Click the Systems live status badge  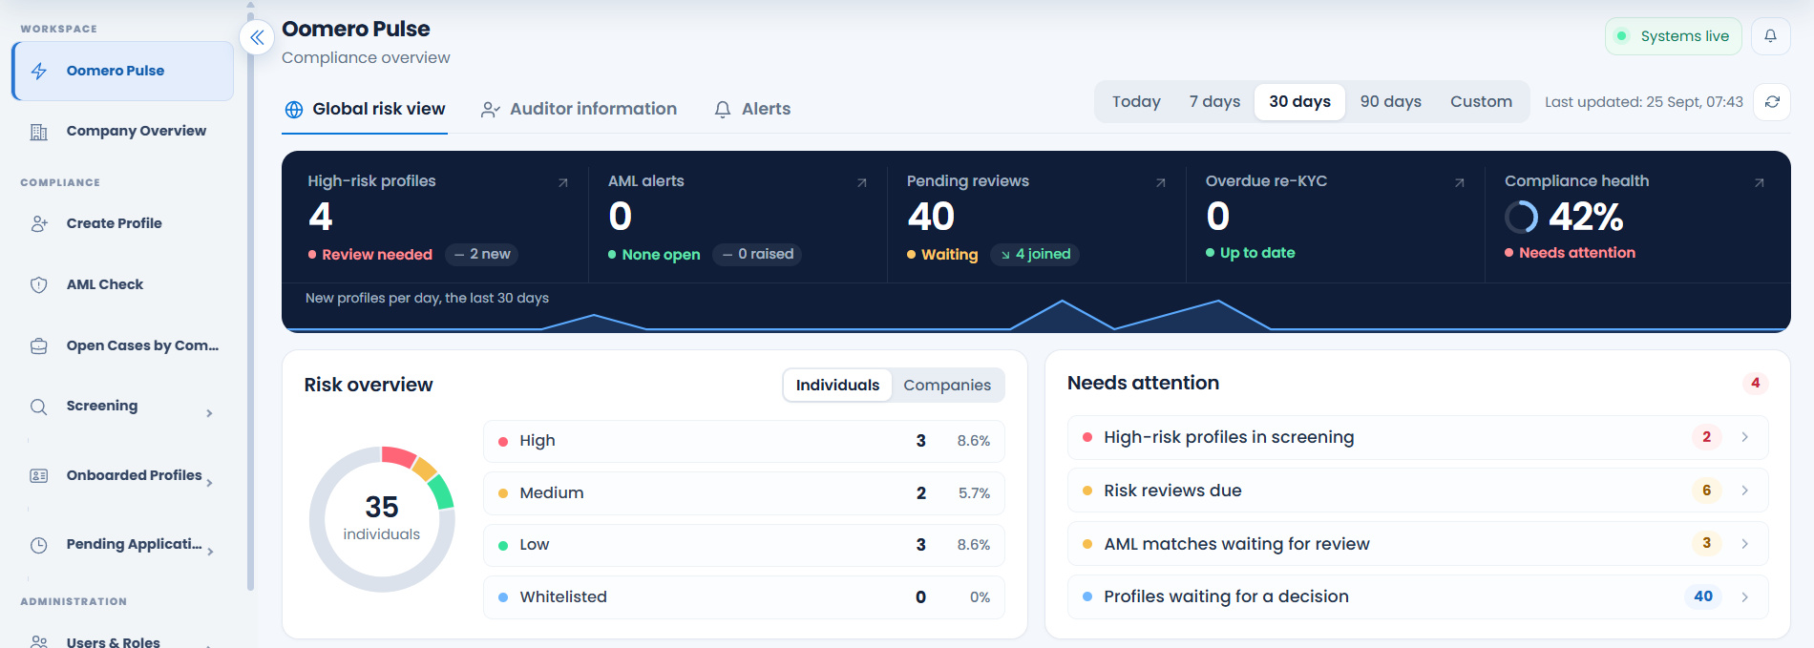pyautogui.click(x=1673, y=36)
